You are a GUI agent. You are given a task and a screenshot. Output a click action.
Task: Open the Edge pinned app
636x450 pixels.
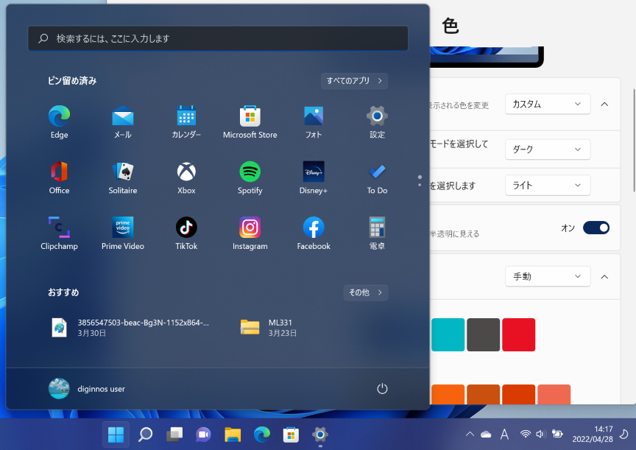[59, 122]
